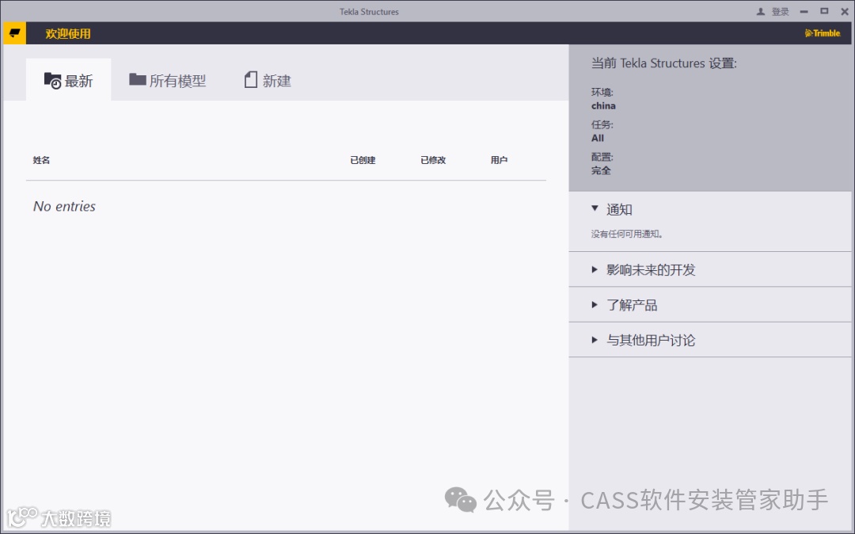Sort by the 已创建 column header
Screen dimensions: 855x534
click(x=363, y=160)
